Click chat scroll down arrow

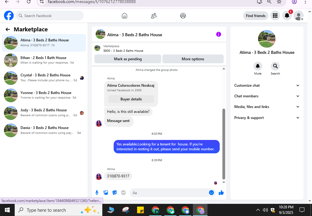point(224,182)
